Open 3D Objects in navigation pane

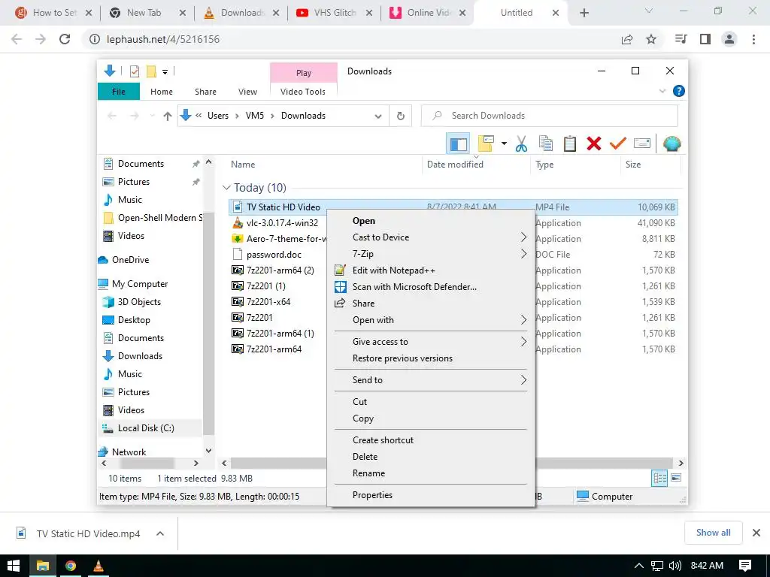click(x=139, y=302)
